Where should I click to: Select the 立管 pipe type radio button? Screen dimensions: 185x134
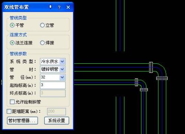pos(42,25)
